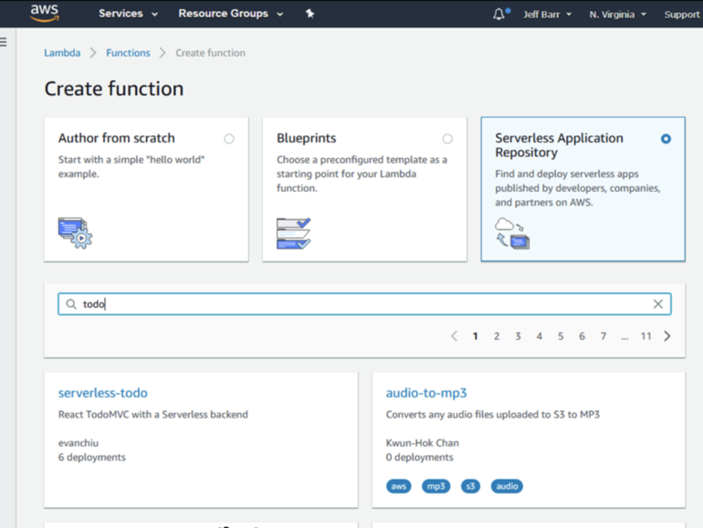Screen dimensions: 703x528
Task: Click in the todo search input field
Action: (365, 304)
